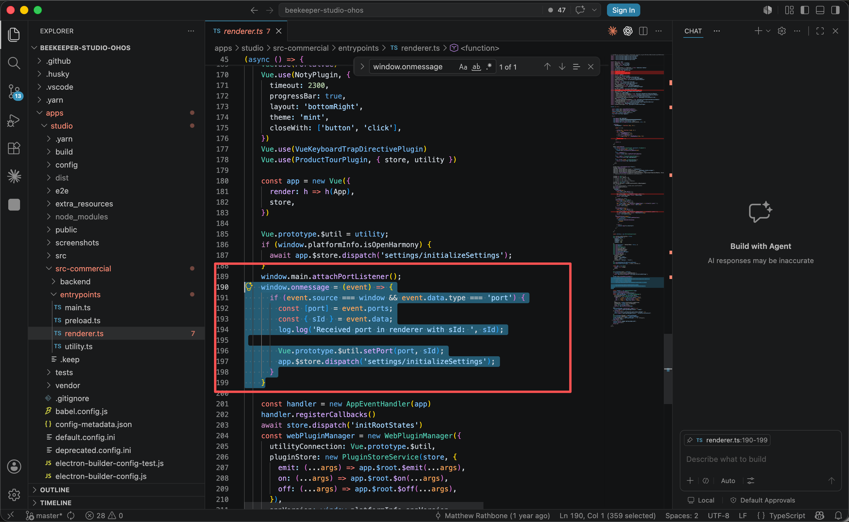The image size is (849, 522).
Task: Close the renderer.ts tab
Action: click(279, 31)
